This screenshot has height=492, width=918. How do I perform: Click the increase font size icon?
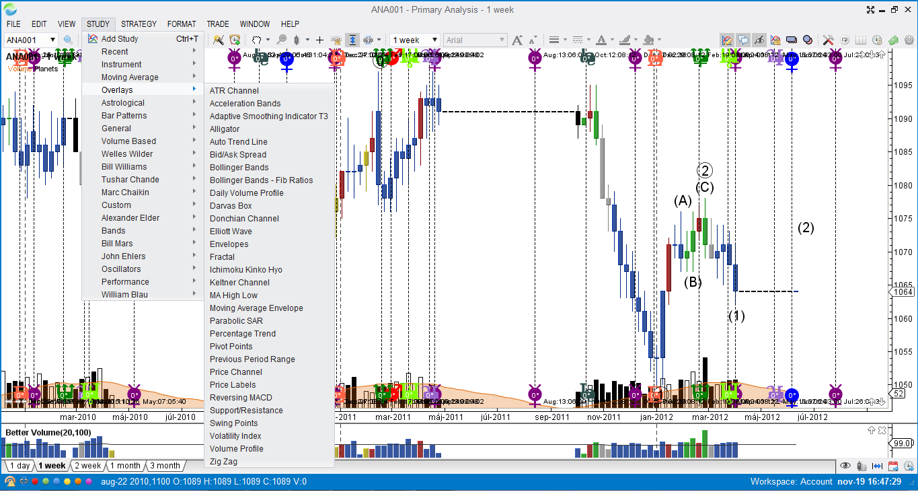517,40
